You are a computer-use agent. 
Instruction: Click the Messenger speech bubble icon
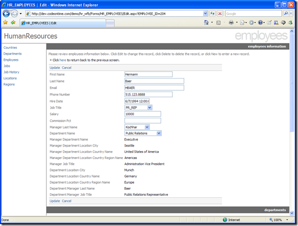pyautogui.click(x=283, y=23)
